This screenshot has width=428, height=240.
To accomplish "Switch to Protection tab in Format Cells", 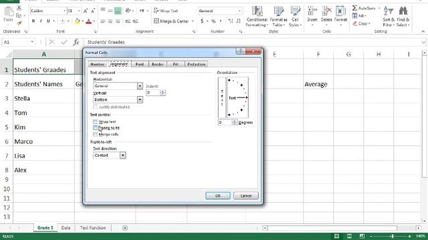I will [196, 64].
